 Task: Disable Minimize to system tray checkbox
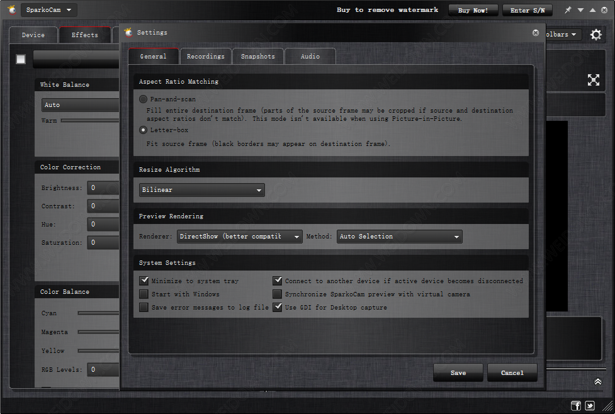144,281
